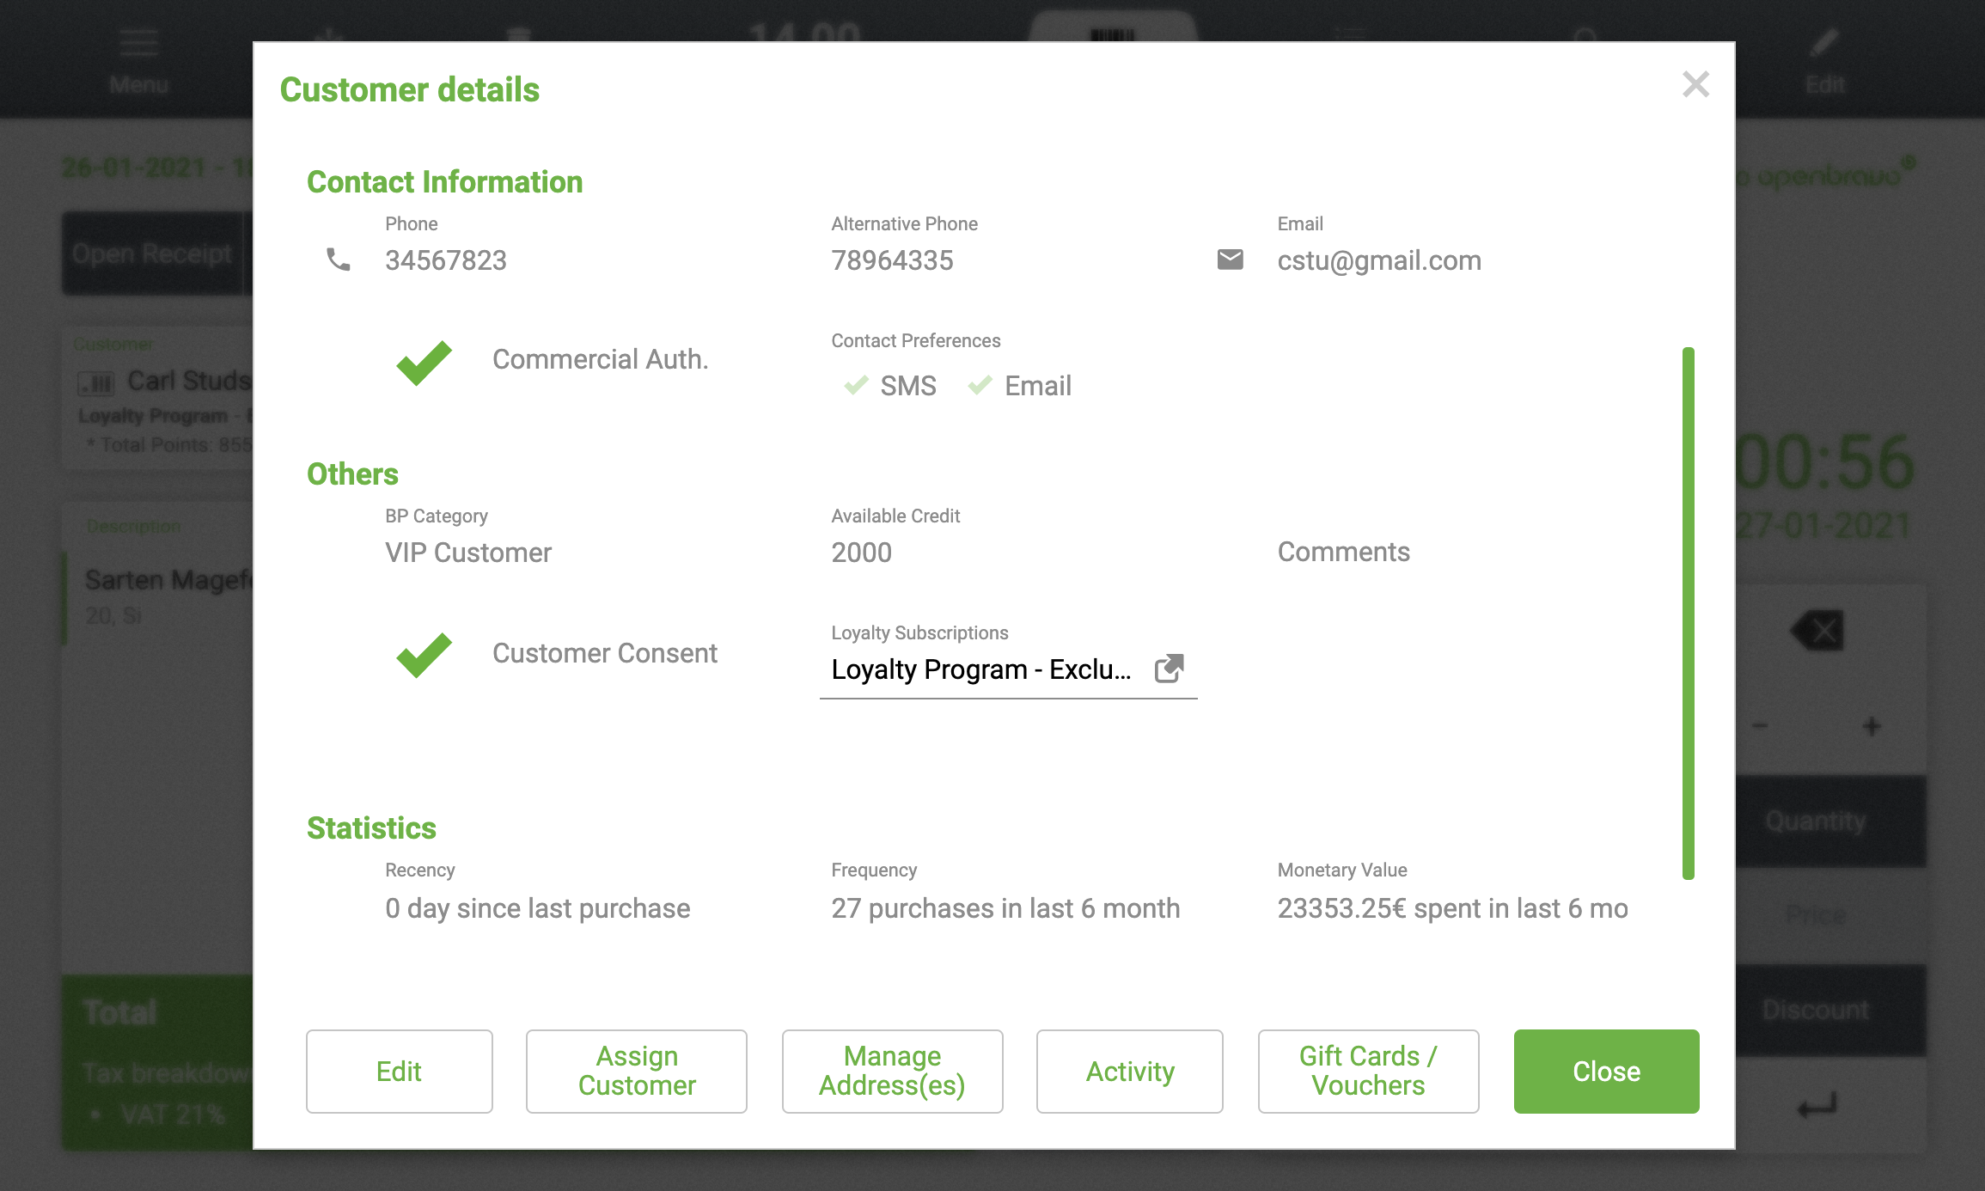1985x1191 pixels.
Task: Toggle Email contact preference
Action: [980, 386]
